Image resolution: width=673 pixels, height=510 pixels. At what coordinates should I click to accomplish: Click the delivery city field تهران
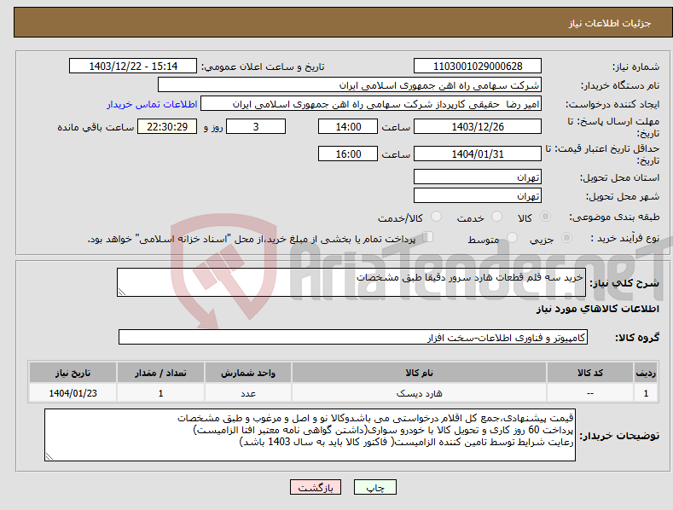478,196
